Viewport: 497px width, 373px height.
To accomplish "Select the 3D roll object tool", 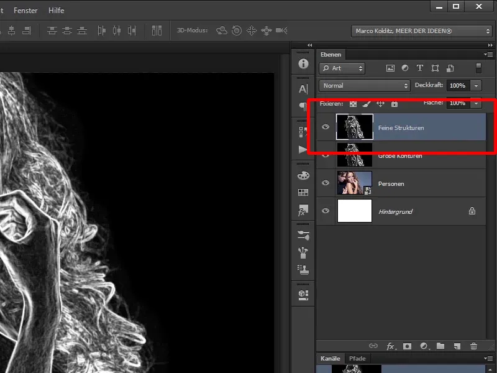I will click(x=237, y=30).
